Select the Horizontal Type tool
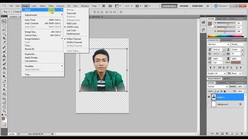 [x=4, y=86]
